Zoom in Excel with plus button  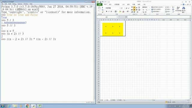(189, 102)
